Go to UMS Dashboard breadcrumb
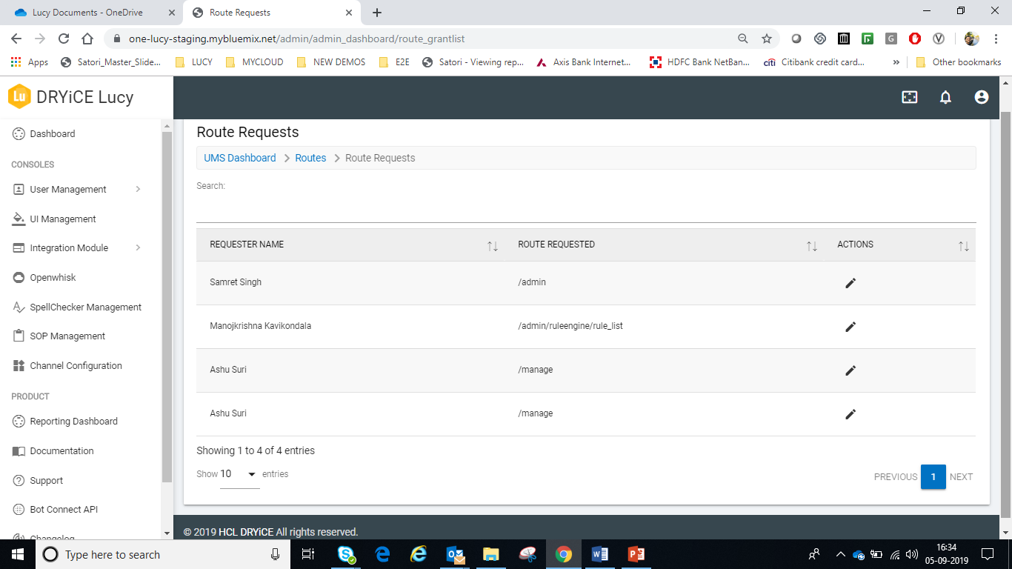This screenshot has width=1012, height=569. (x=240, y=158)
